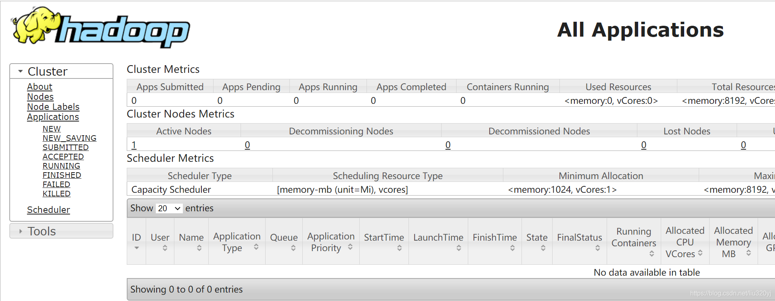The image size is (775, 301).
Task: Open the Node Labels link
Action: pos(53,107)
